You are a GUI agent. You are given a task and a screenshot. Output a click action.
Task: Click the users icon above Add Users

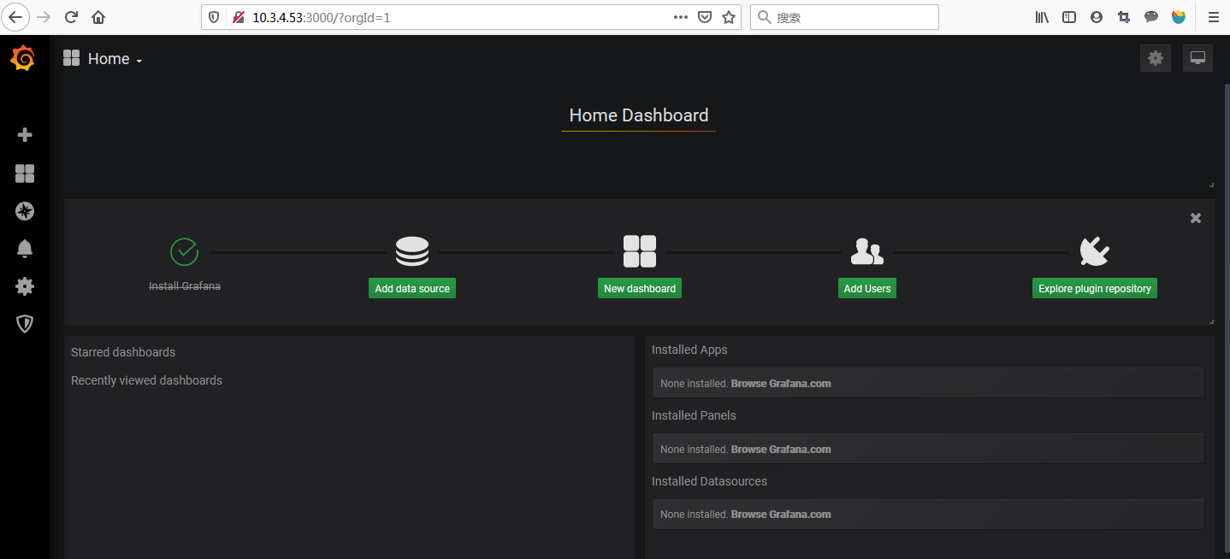point(867,252)
